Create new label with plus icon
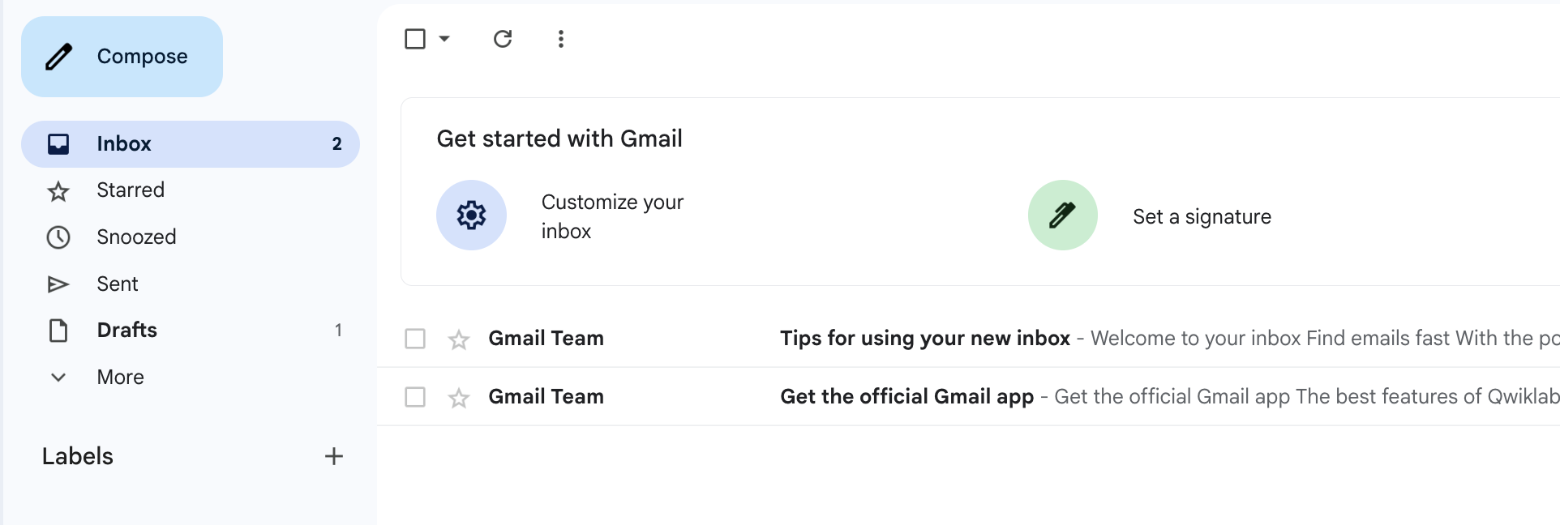Image resolution: width=1560 pixels, height=525 pixels. click(334, 456)
